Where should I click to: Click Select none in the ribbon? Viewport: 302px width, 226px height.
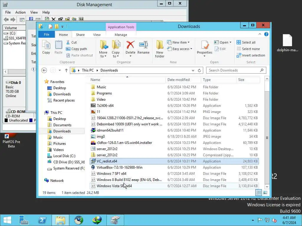[x=248, y=49]
